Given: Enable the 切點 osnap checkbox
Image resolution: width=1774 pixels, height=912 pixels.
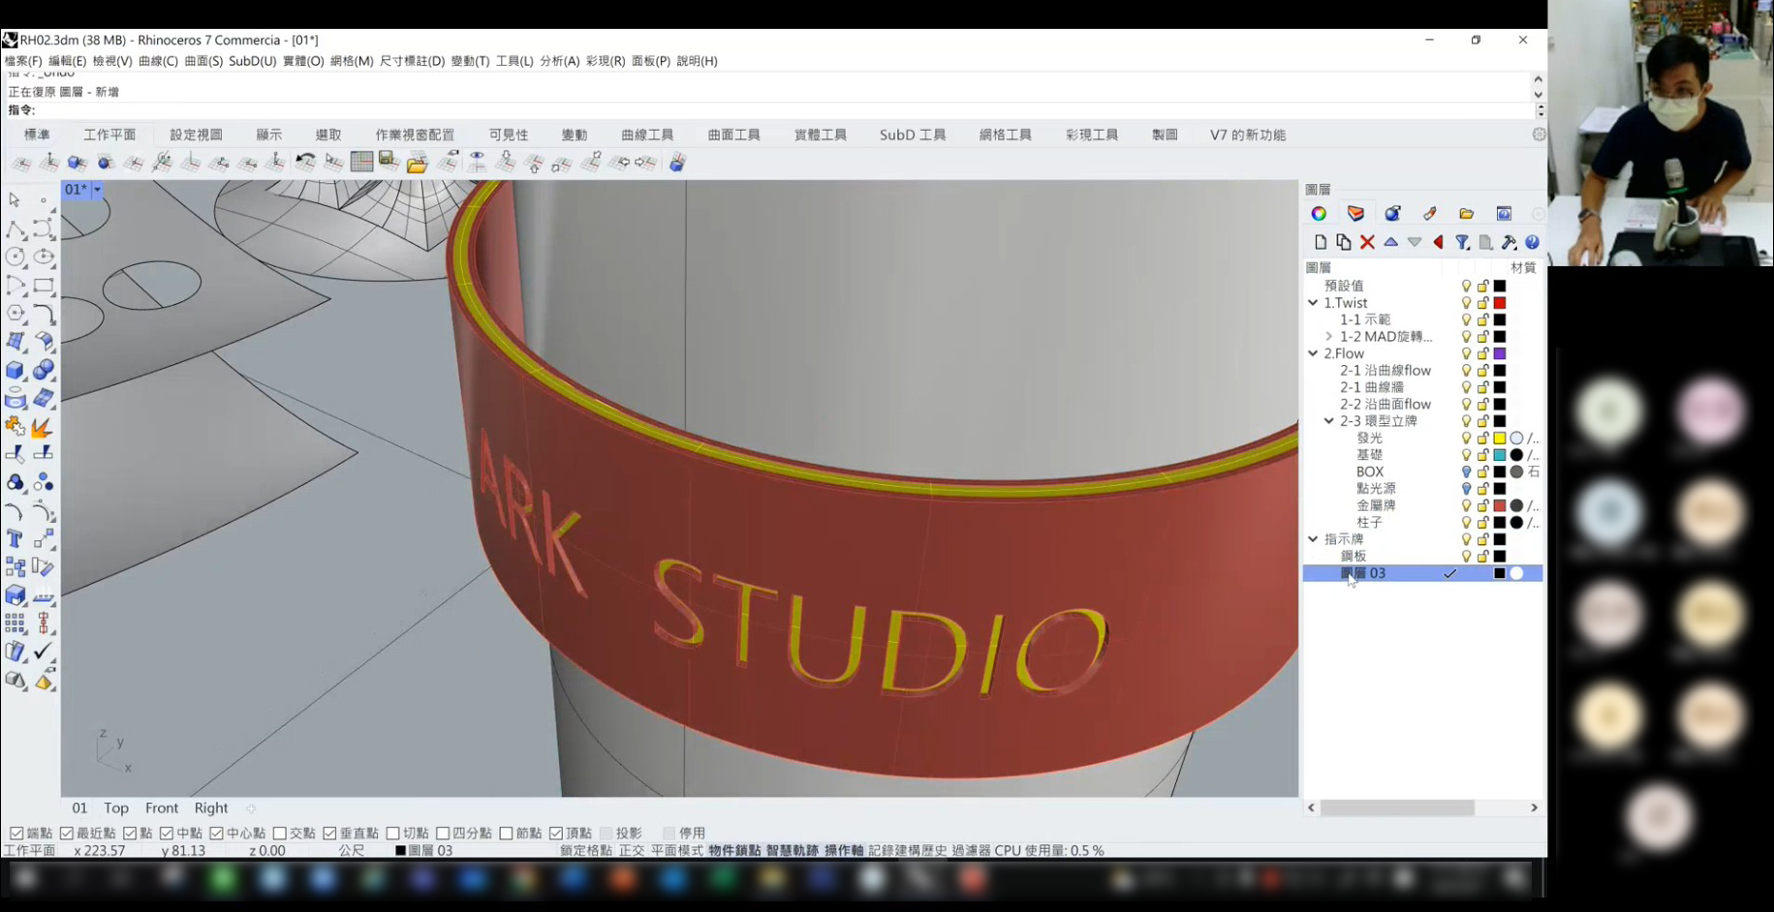Looking at the screenshot, I should point(392,833).
